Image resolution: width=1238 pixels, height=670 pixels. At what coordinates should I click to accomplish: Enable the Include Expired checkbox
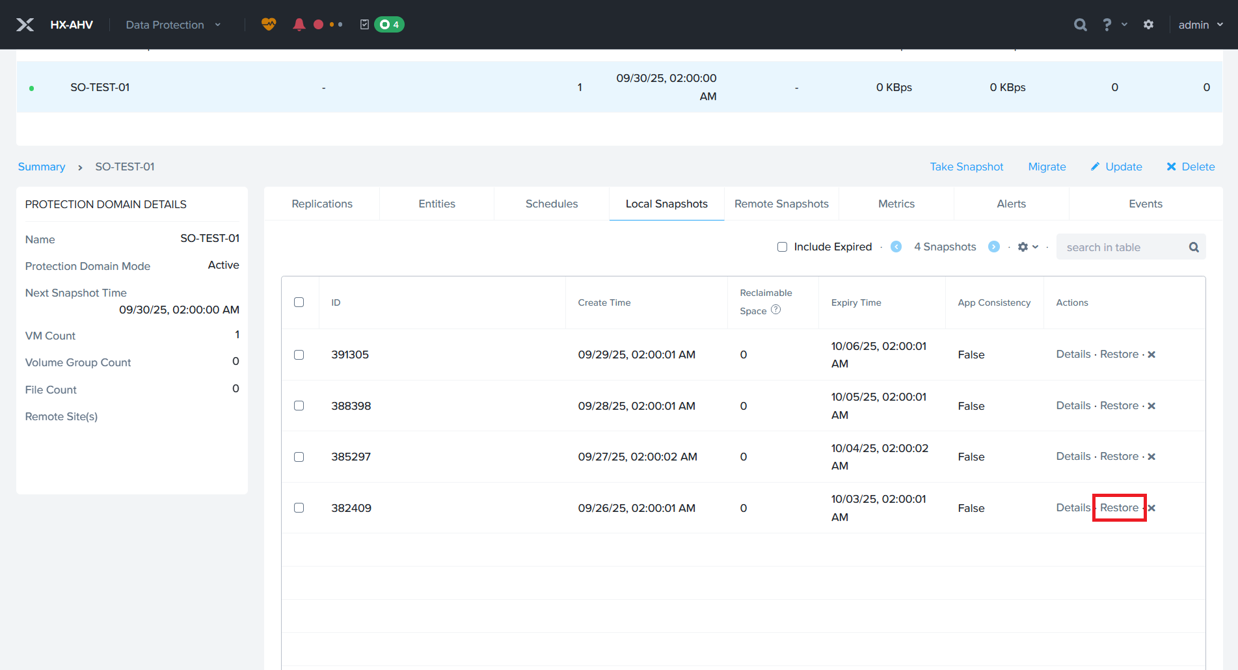point(782,247)
